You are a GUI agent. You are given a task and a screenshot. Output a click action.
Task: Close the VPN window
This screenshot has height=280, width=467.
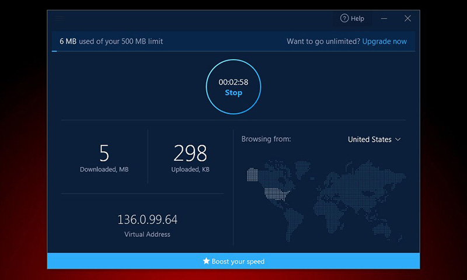pos(407,19)
